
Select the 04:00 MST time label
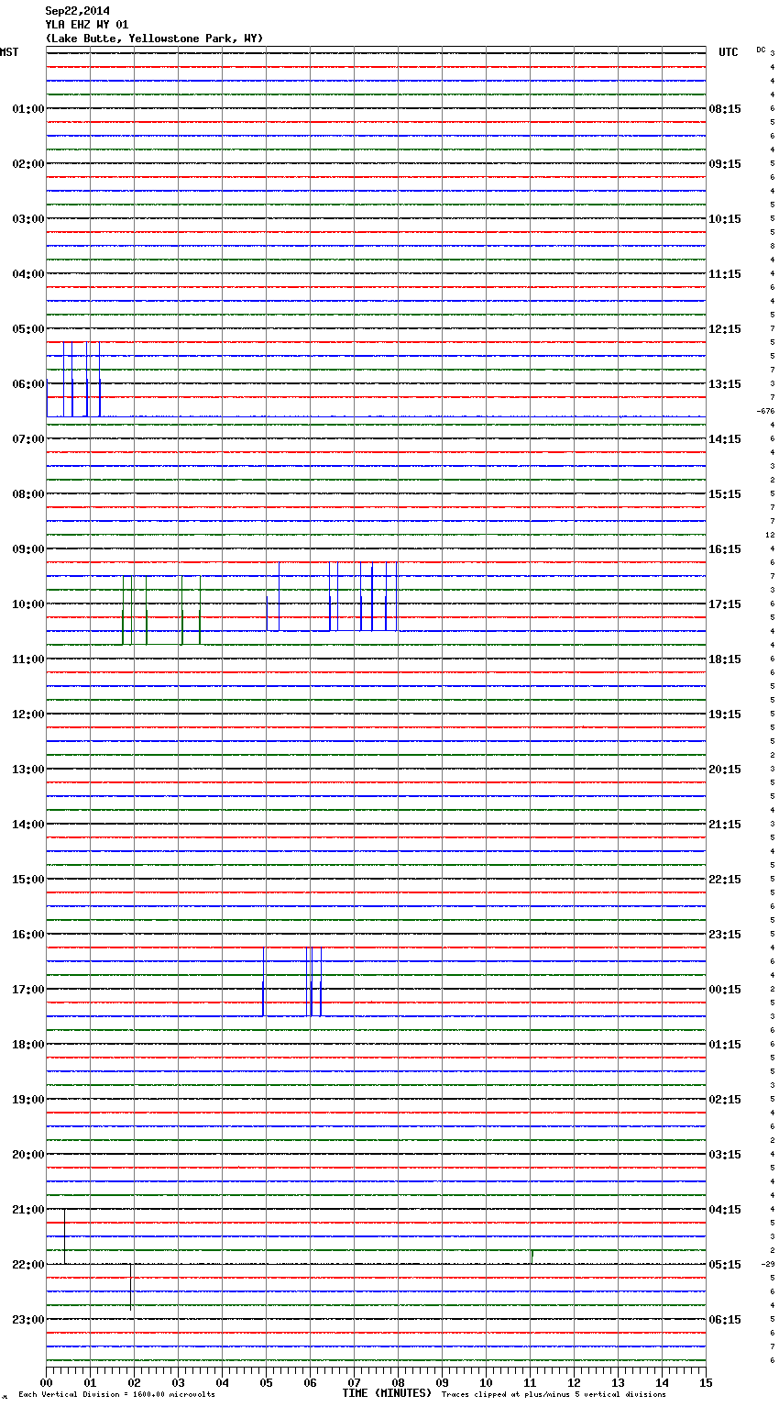click(28, 274)
